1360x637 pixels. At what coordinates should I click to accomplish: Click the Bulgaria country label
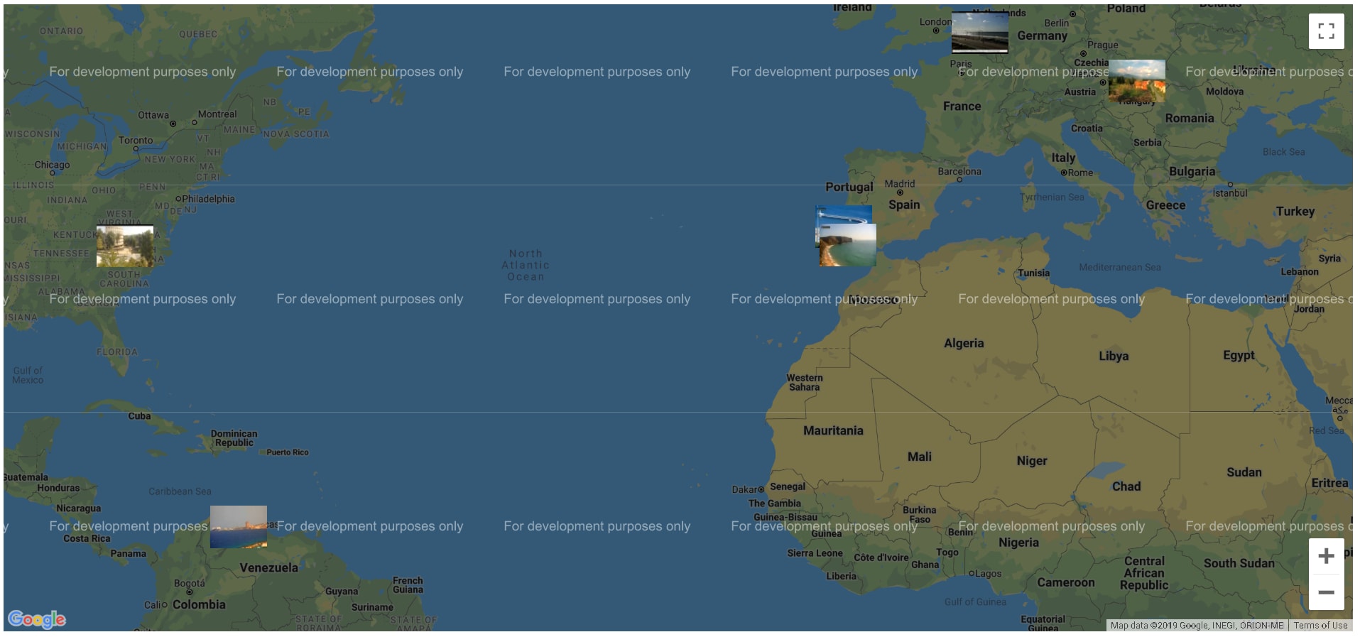(x=1192, y=172)
